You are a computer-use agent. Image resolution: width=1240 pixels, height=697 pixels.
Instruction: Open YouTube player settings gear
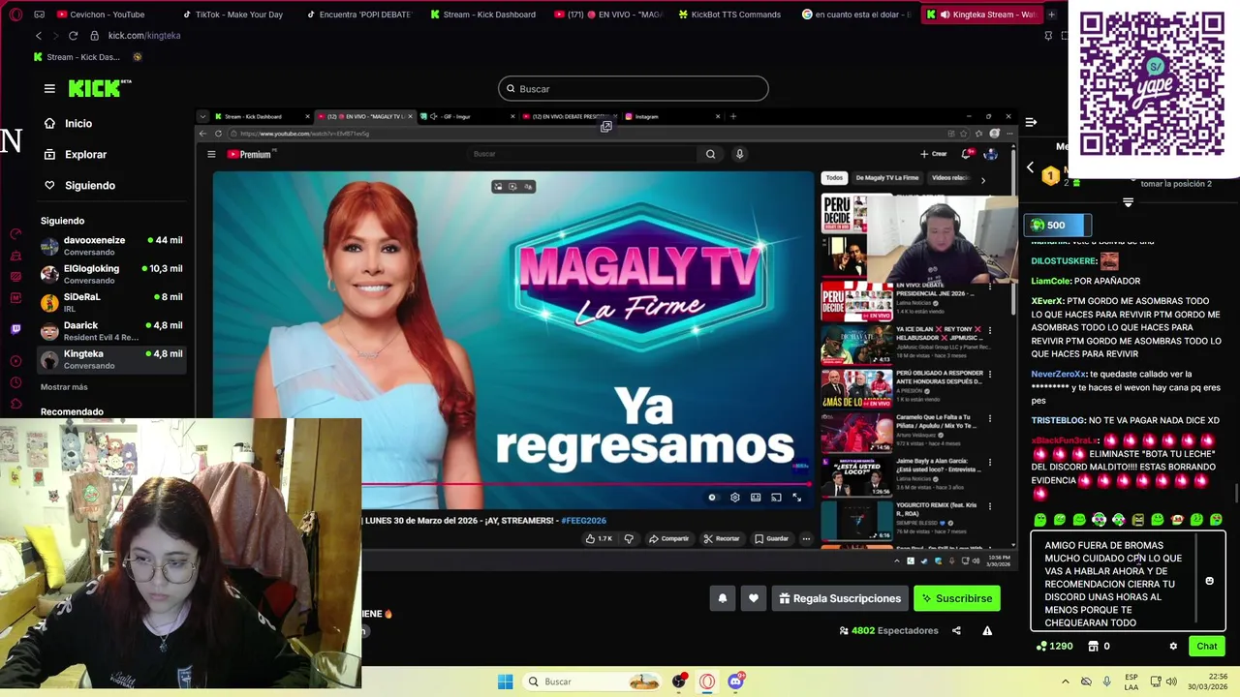[734, 498]
